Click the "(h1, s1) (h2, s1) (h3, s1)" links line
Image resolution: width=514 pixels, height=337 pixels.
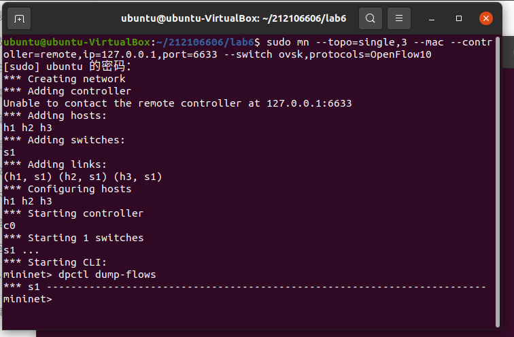click(82, 177)
